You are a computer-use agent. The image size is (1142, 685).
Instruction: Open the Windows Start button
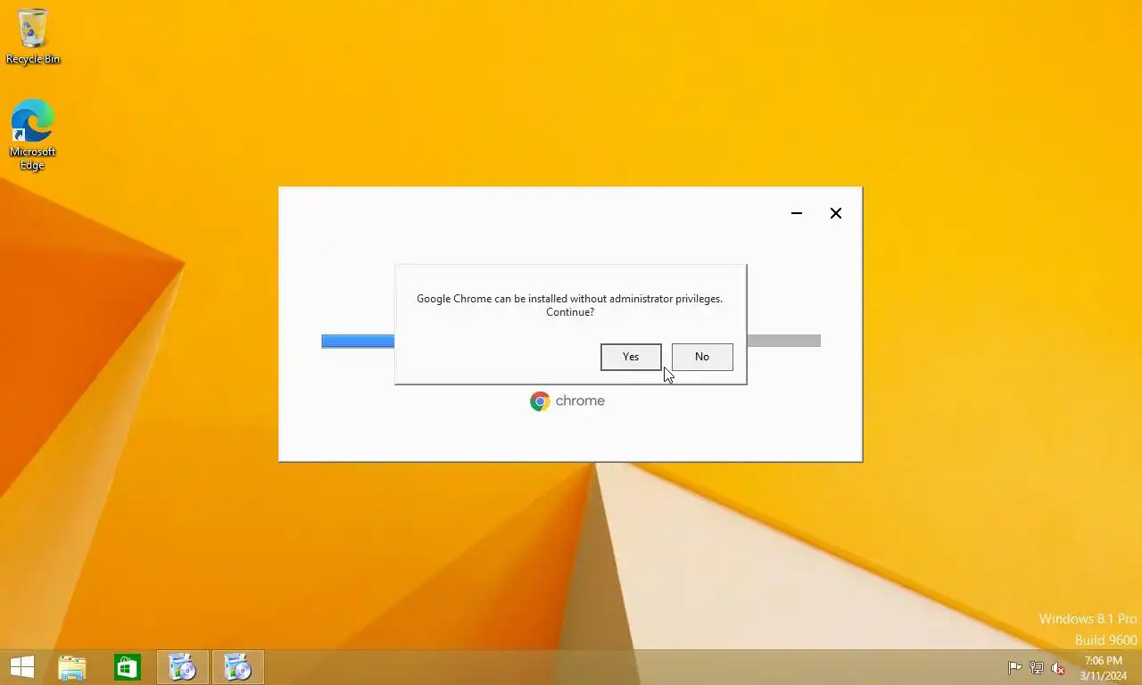tap(21, 667)
